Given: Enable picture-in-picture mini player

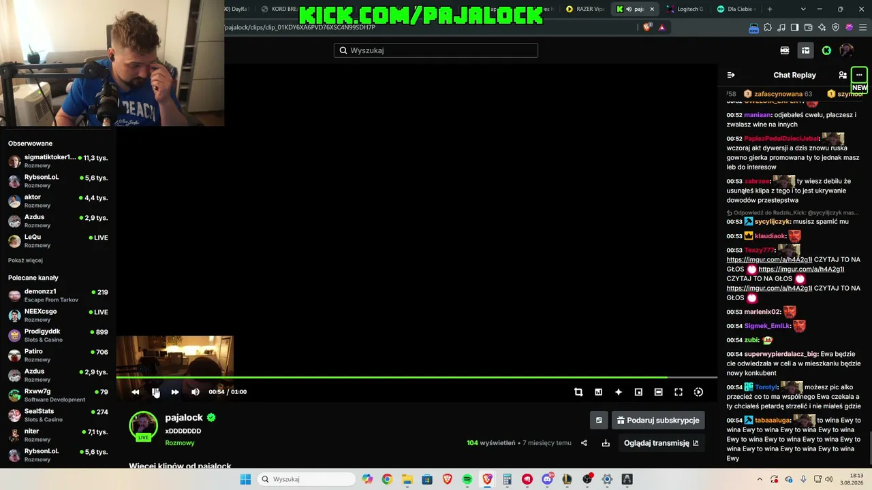Looking at the screenshot, I should pos(638,392).
